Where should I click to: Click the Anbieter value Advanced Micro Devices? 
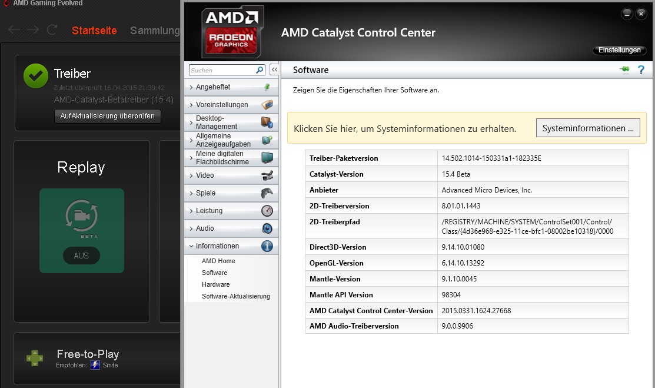click(487, 190)
